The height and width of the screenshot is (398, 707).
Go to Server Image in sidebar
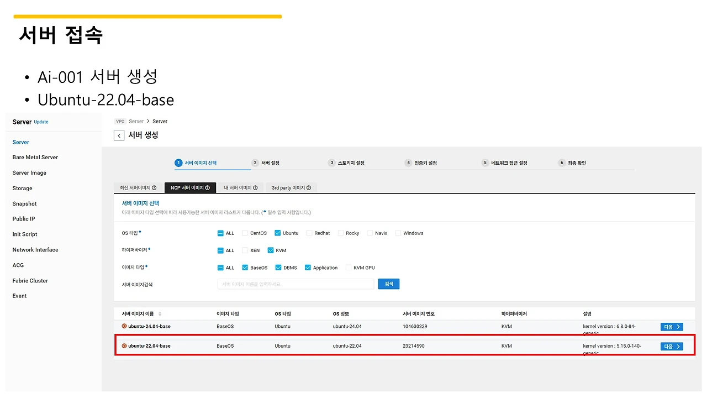[29, 173]
